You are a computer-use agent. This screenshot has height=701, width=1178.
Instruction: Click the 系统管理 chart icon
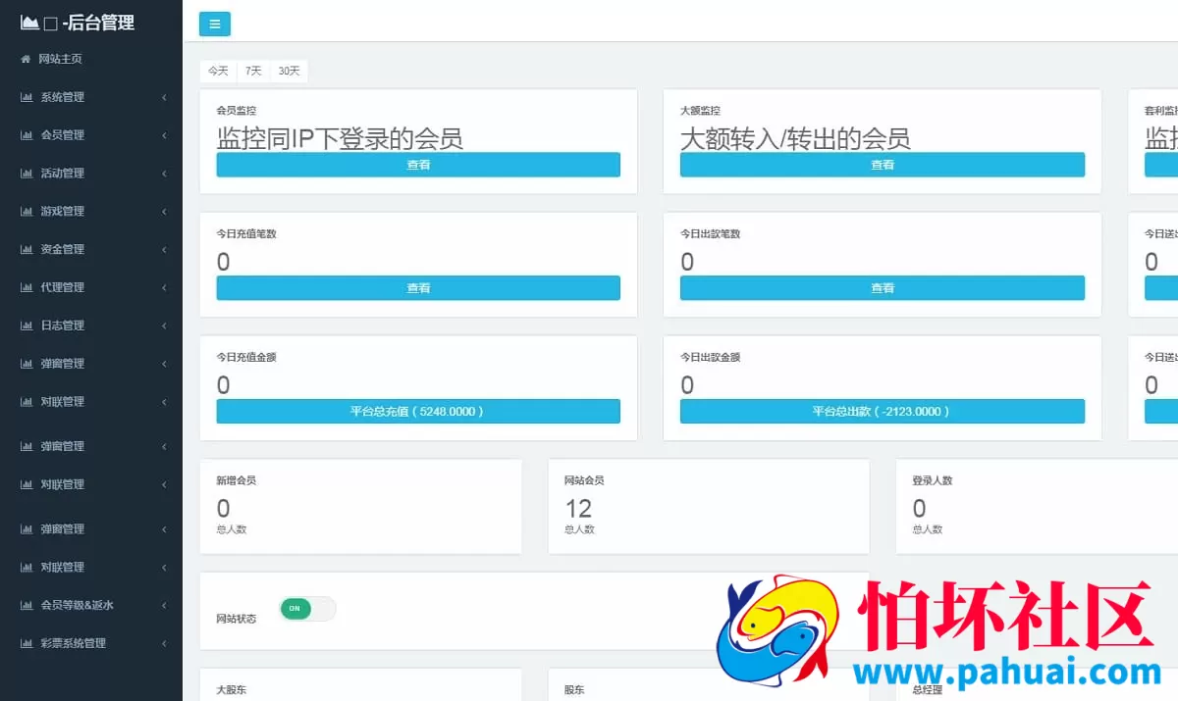tap(27, 97)
